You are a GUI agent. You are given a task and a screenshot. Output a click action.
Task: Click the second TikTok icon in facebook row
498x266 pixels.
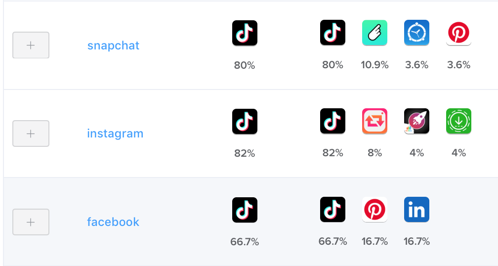tap(332, 210)
